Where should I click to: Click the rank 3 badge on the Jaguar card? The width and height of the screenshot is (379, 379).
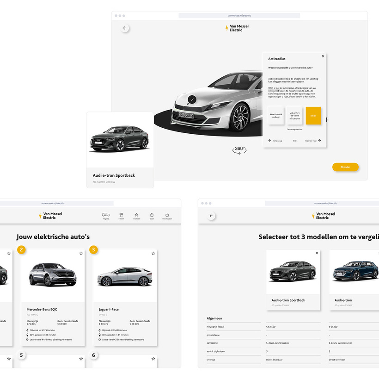tap(93, 249)
